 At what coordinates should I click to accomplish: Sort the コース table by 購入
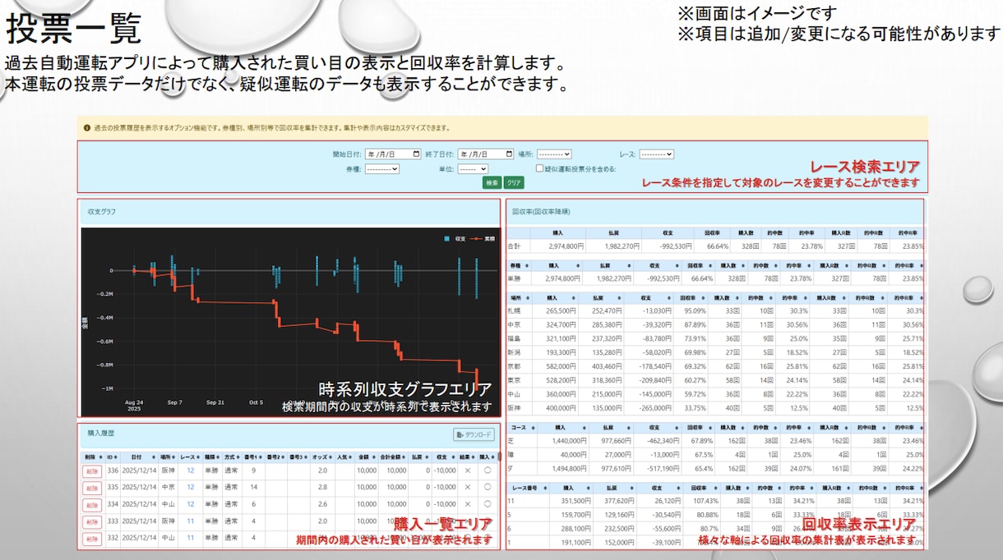click(562, 427)
